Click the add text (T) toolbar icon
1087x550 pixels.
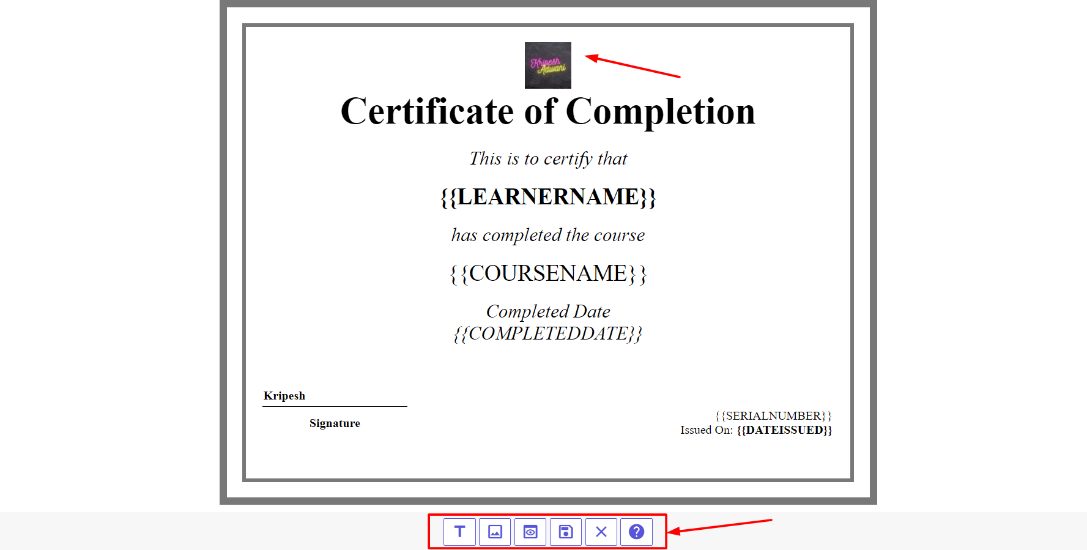pyautogui.click(x=459, y=532)
